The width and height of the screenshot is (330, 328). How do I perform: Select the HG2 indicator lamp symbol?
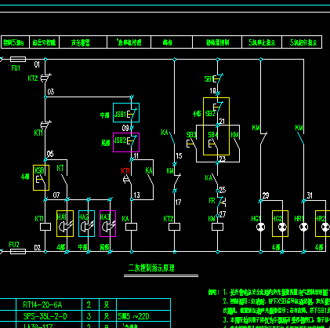[x=282, y=227]
